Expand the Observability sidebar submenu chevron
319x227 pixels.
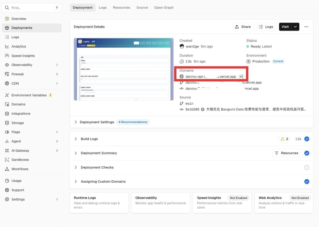(57, 65)
